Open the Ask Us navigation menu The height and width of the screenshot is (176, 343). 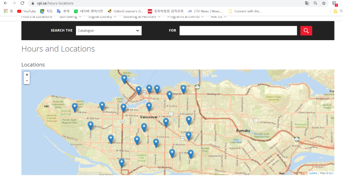[x=219, y=17]
